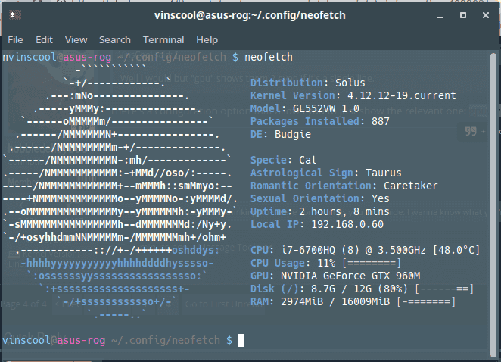
Task: Minimize the terminal window
Action: (440, 15)
